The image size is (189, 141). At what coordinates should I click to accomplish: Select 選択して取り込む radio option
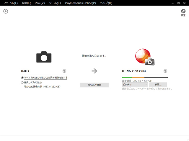pos(22,83)
